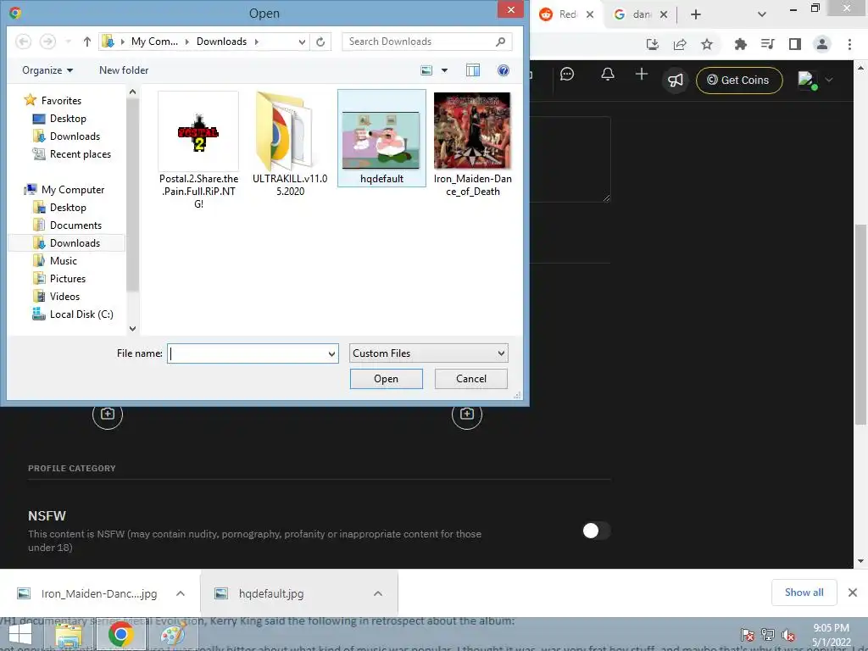Click Reddit page vertical scrollbar

(x=861, y=325)
